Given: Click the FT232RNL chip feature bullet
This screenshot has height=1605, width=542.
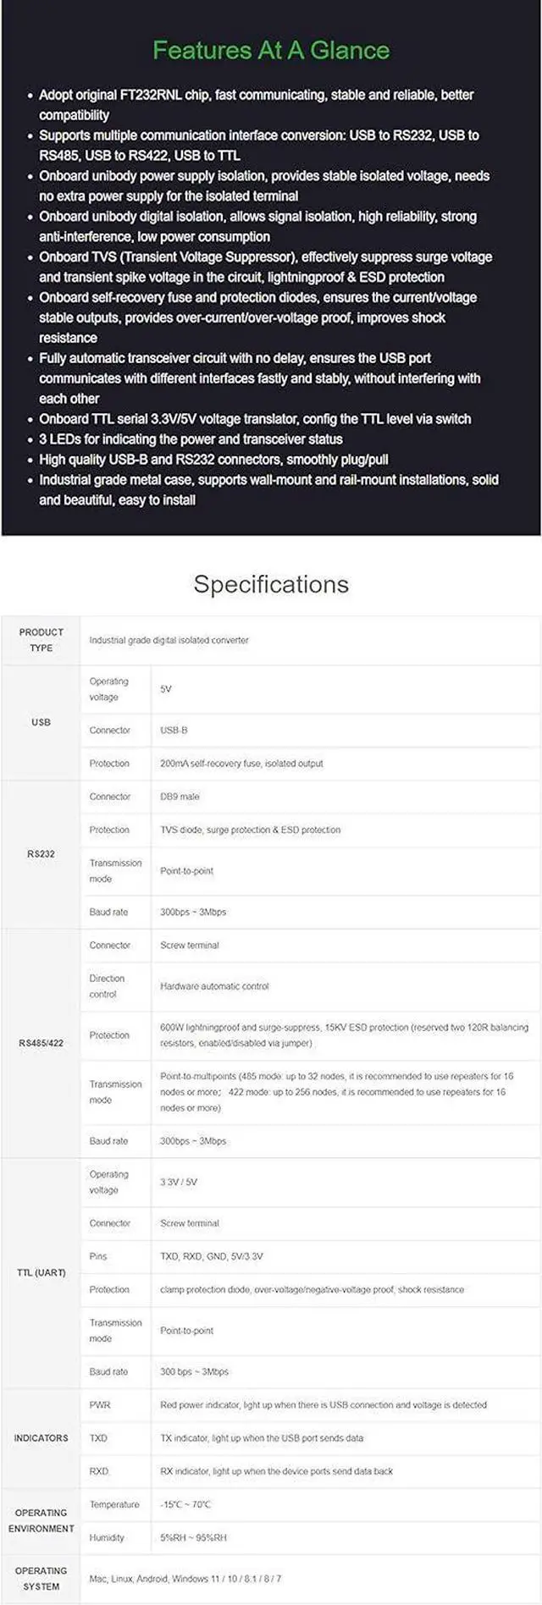Looking at the screenshot, I should [256, 104].
